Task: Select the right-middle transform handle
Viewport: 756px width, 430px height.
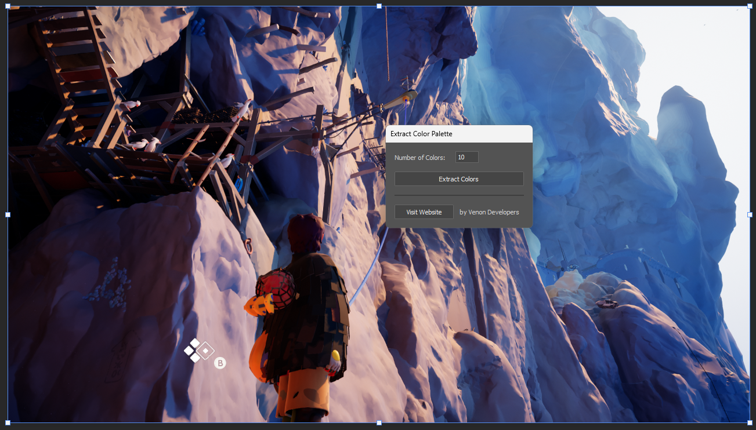Action: 750,214
